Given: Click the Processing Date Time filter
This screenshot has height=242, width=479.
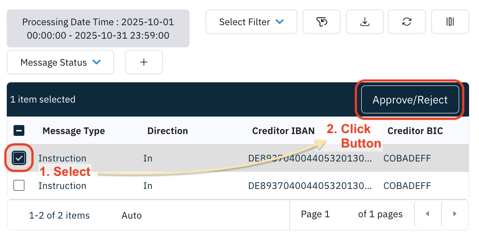Looking at the screenshot, I should (x=98, y=28).
